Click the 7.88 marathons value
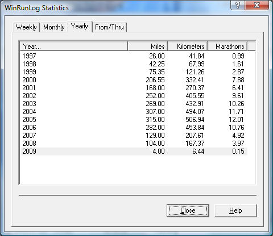This screenshot has height=236, width=273. click(238, 80)
